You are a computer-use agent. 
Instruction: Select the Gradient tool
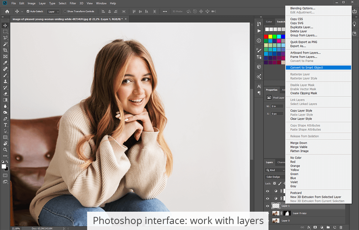[x=5, y=100]
